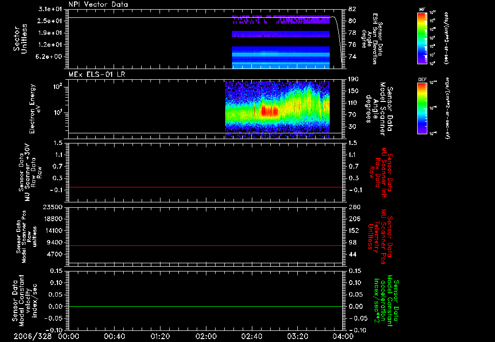Click the '00:00' time tick label
The width and height of the screenshot is (495, 342).
[69, 336]
